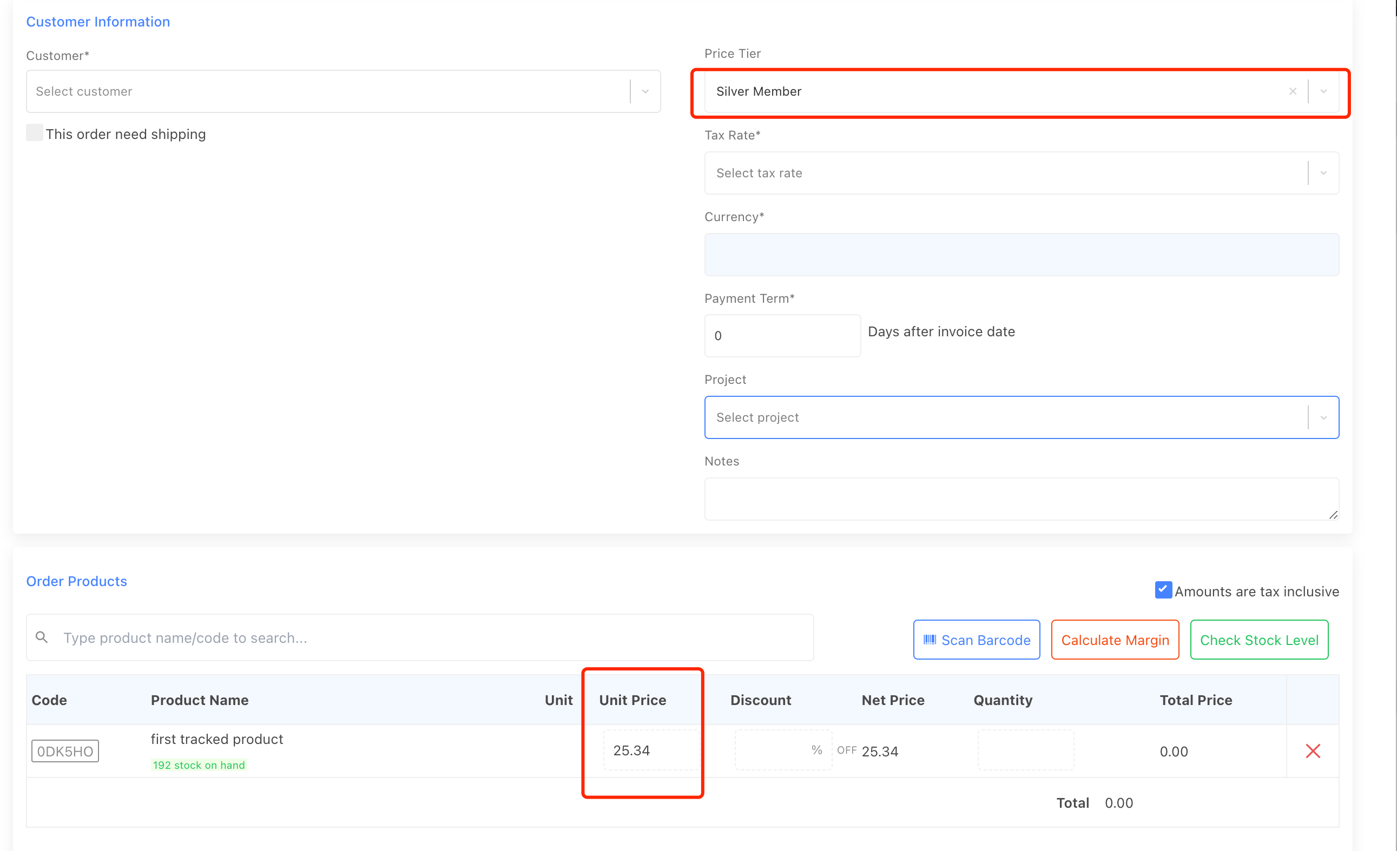This screenshot has width=1397, height=851.
Task: Click the Payment Term days input
Action: 782,335
